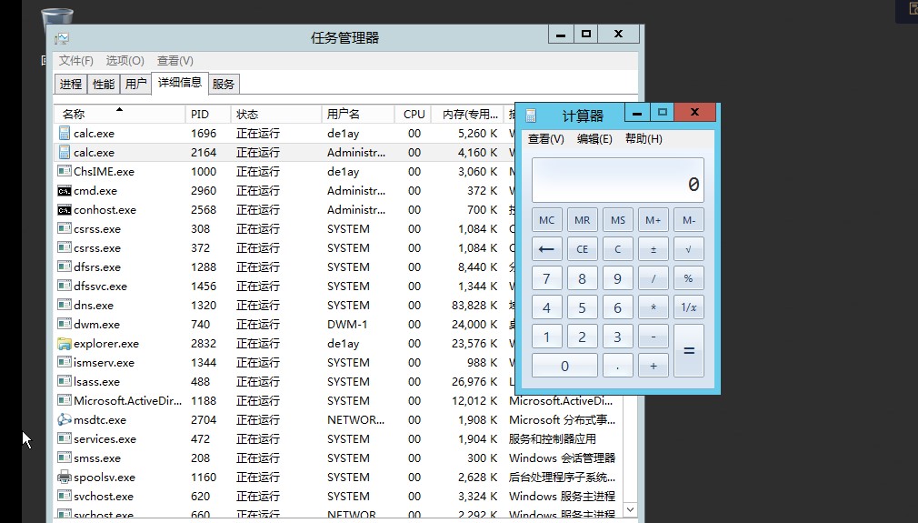Click the dwm.exe process icon

point(65,325)
